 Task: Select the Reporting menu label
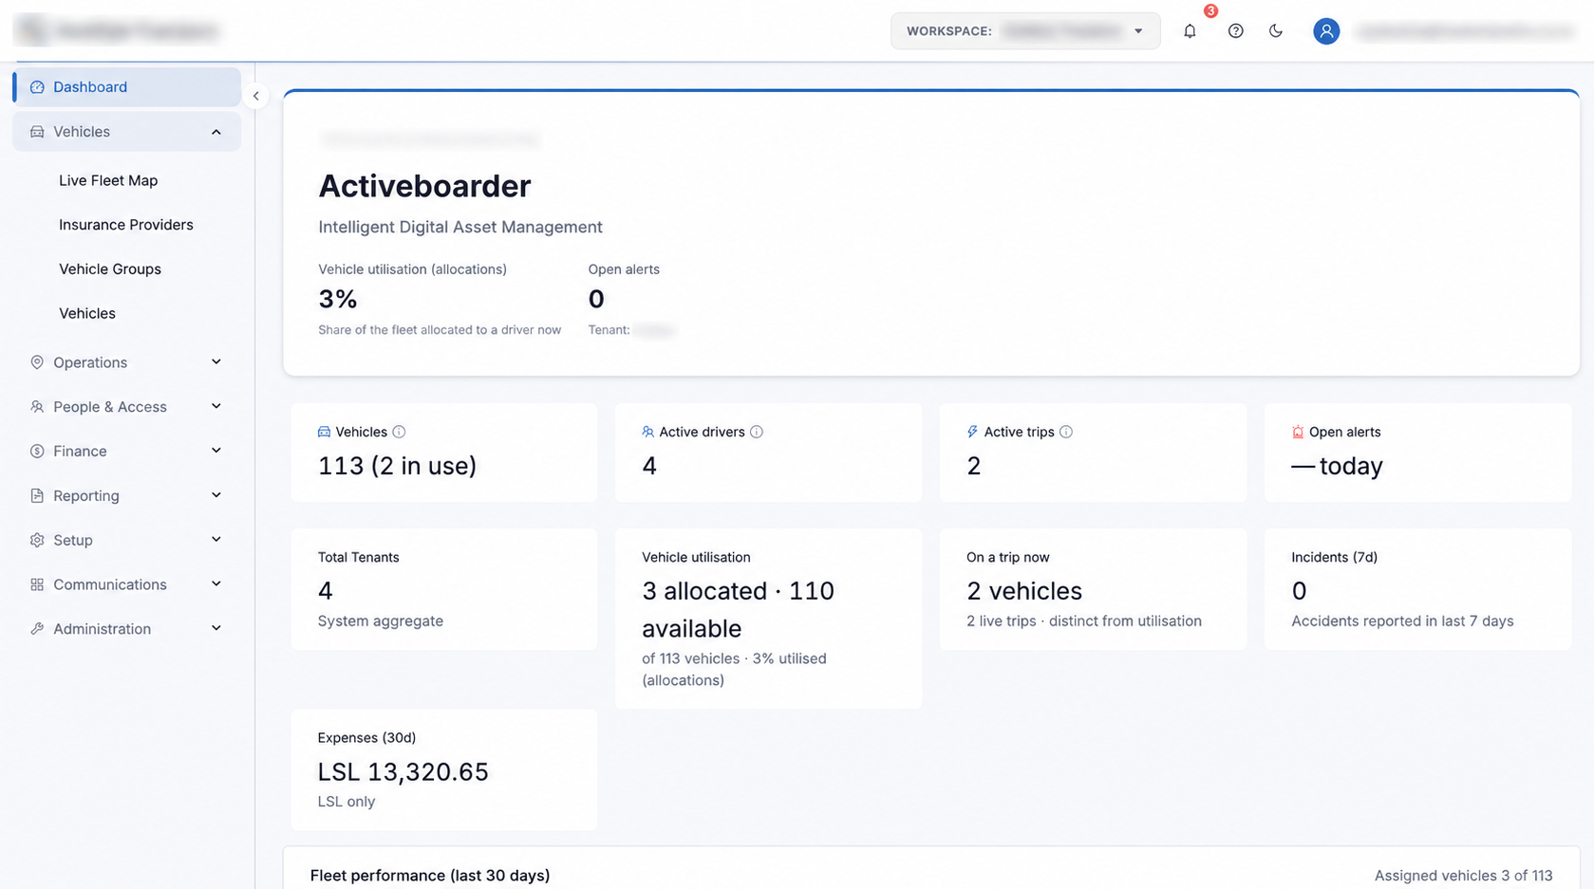86,496
